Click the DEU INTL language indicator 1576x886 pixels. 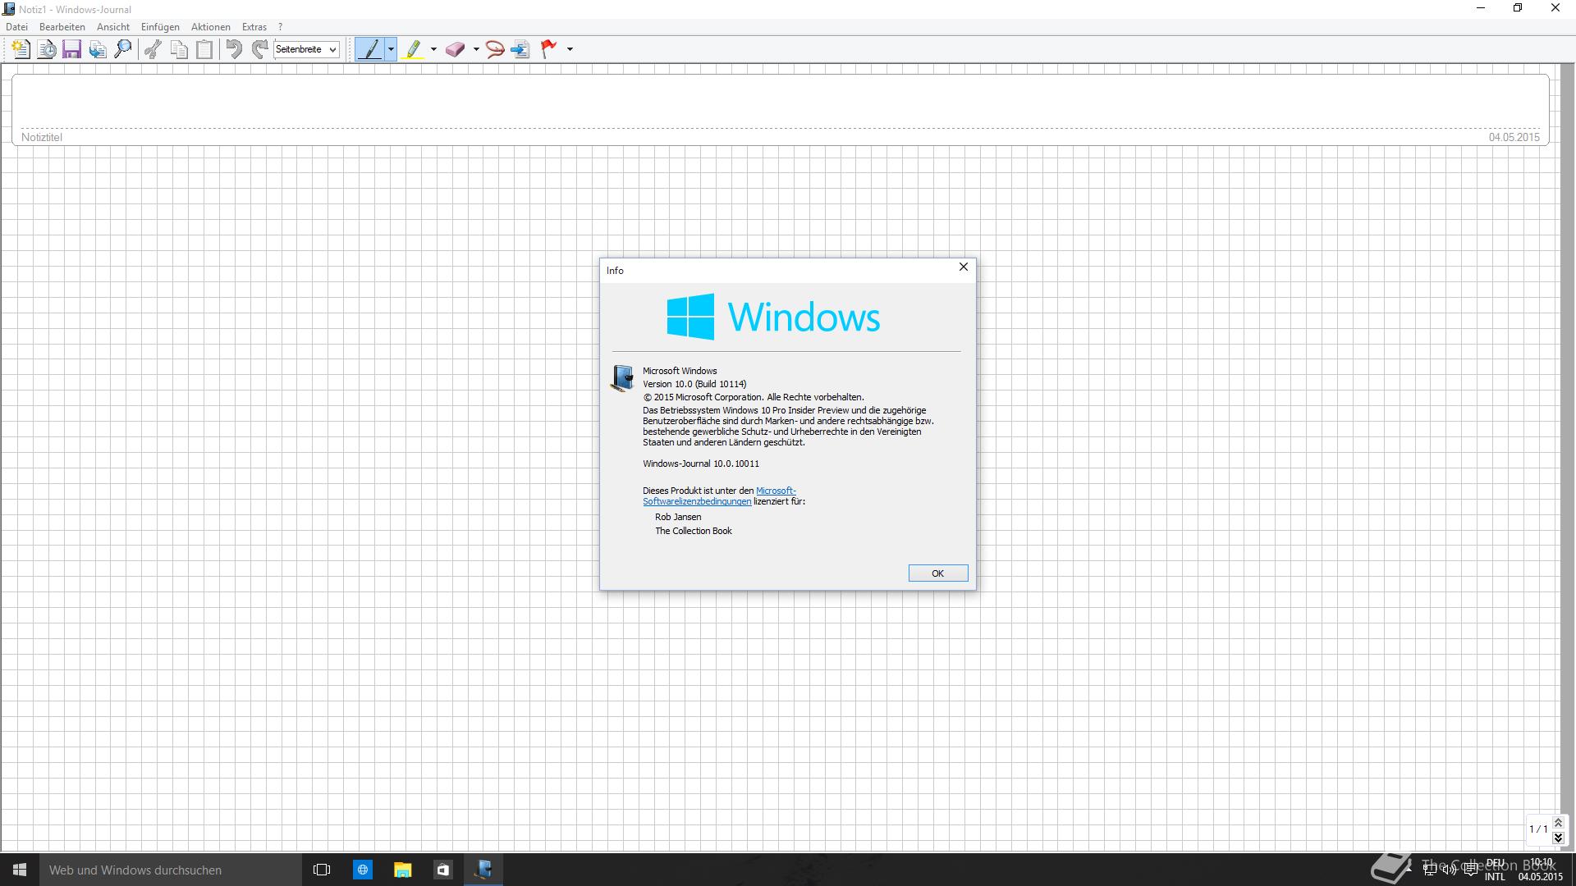[x=1495, y=870]
